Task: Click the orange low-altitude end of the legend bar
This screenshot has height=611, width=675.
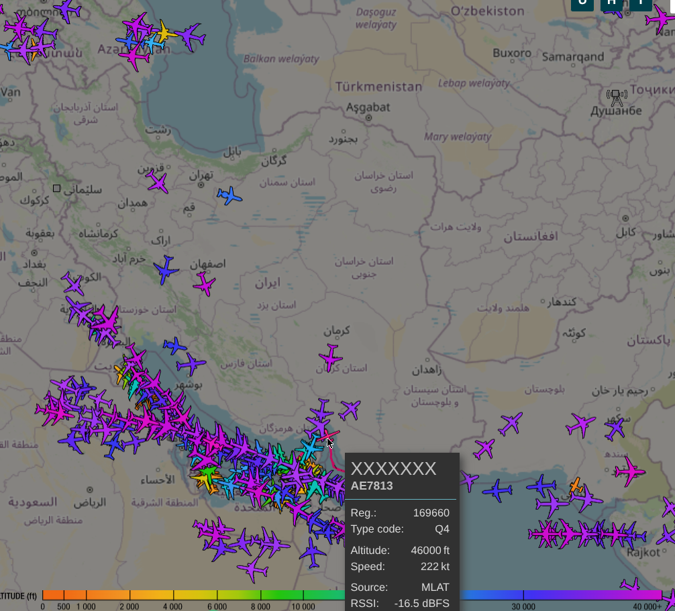Action: coord(53,595)
